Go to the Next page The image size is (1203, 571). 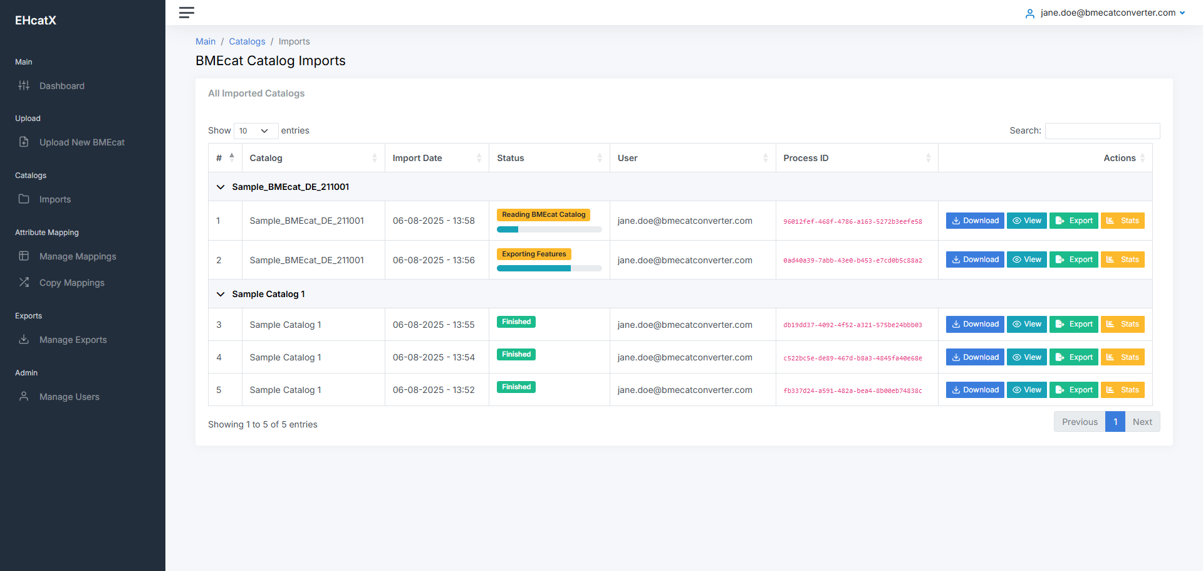click(1142, 422)
